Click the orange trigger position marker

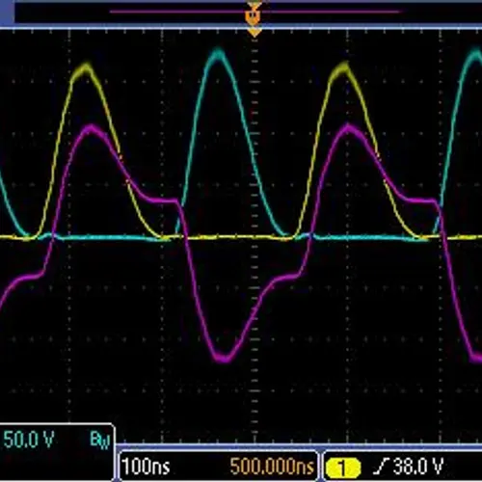tap(253, 15)
